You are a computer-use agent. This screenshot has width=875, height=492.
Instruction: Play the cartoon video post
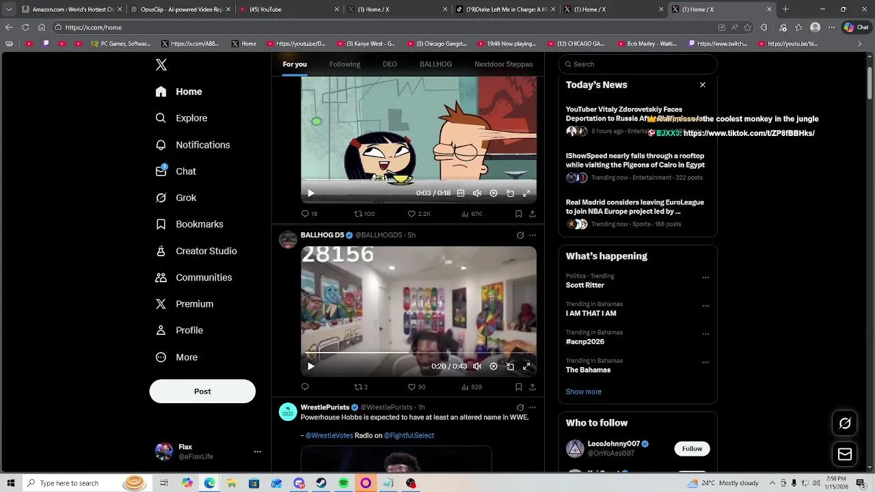[x=310, y=193]
